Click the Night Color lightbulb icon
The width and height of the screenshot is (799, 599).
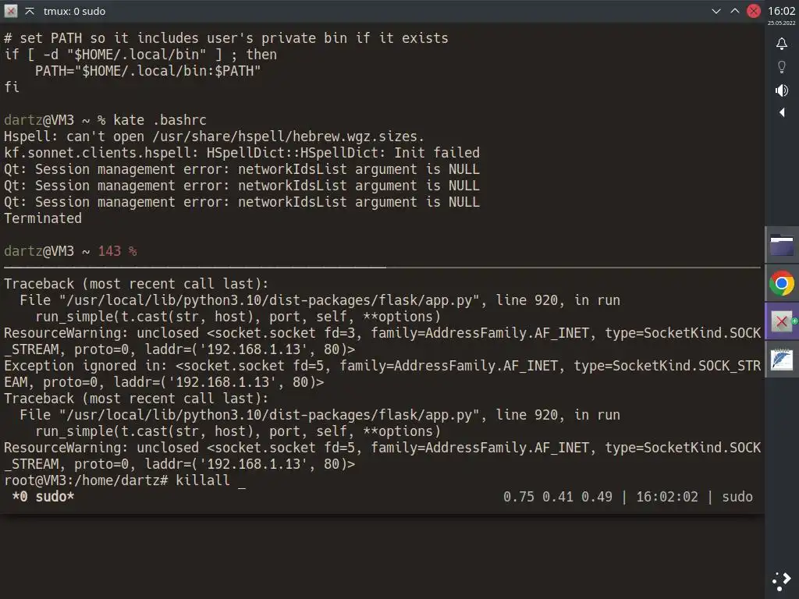point(781,67)
